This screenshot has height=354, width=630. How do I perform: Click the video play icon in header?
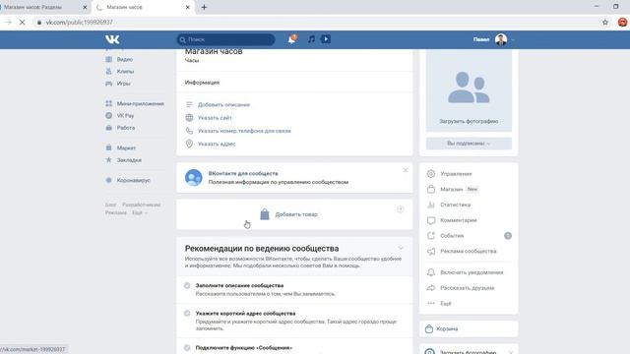326,39
